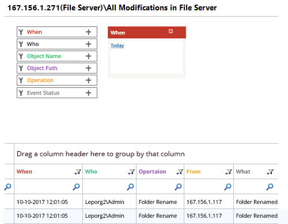Image resolution: width=288 pixels, height=224 pixels.
Task: Select second row timestamp 10-10-2017 12:01:05
Action: (x=42, y=216)
